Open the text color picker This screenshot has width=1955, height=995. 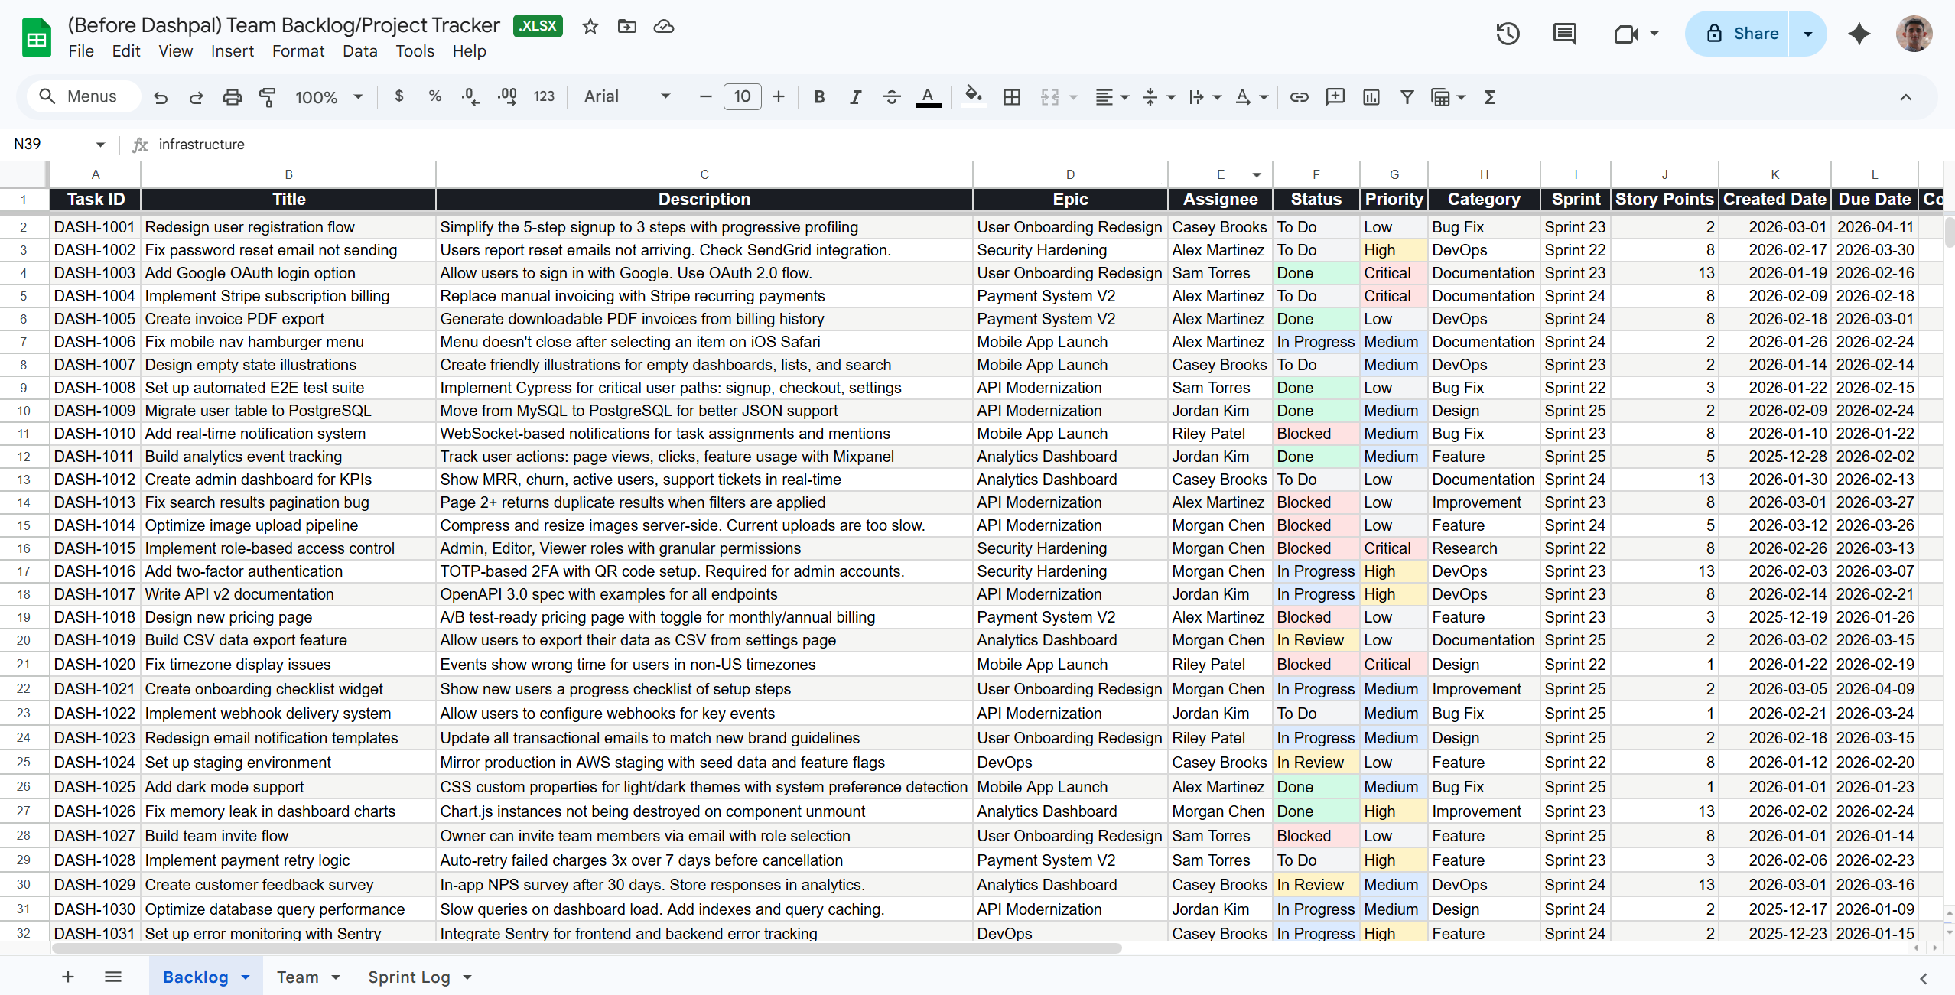pyautogui.click(x=928, y=96)
